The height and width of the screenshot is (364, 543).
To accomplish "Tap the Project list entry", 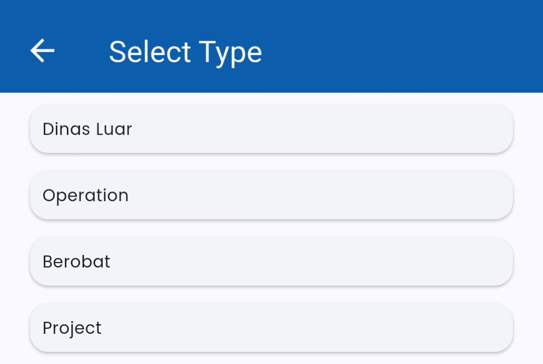I will click(271, 328).
